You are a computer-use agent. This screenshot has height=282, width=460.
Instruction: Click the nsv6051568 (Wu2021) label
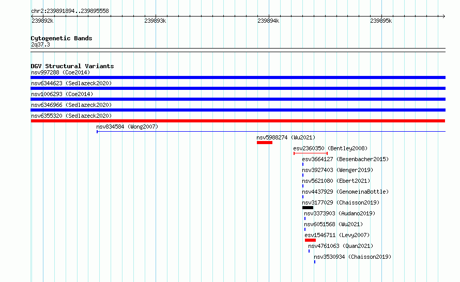(333, 224)
